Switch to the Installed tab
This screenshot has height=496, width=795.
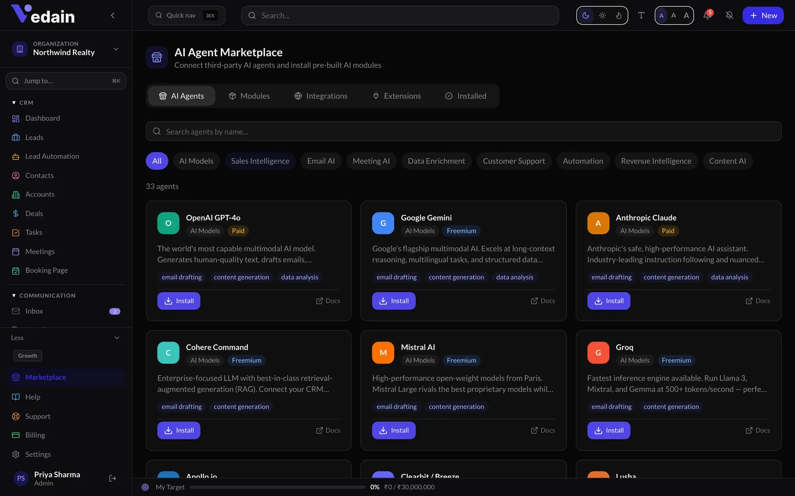465,96
